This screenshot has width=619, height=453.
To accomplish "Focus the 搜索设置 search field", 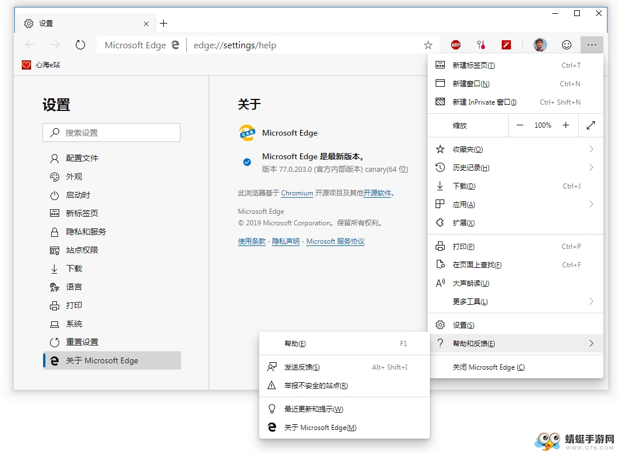I will [112, 133].
